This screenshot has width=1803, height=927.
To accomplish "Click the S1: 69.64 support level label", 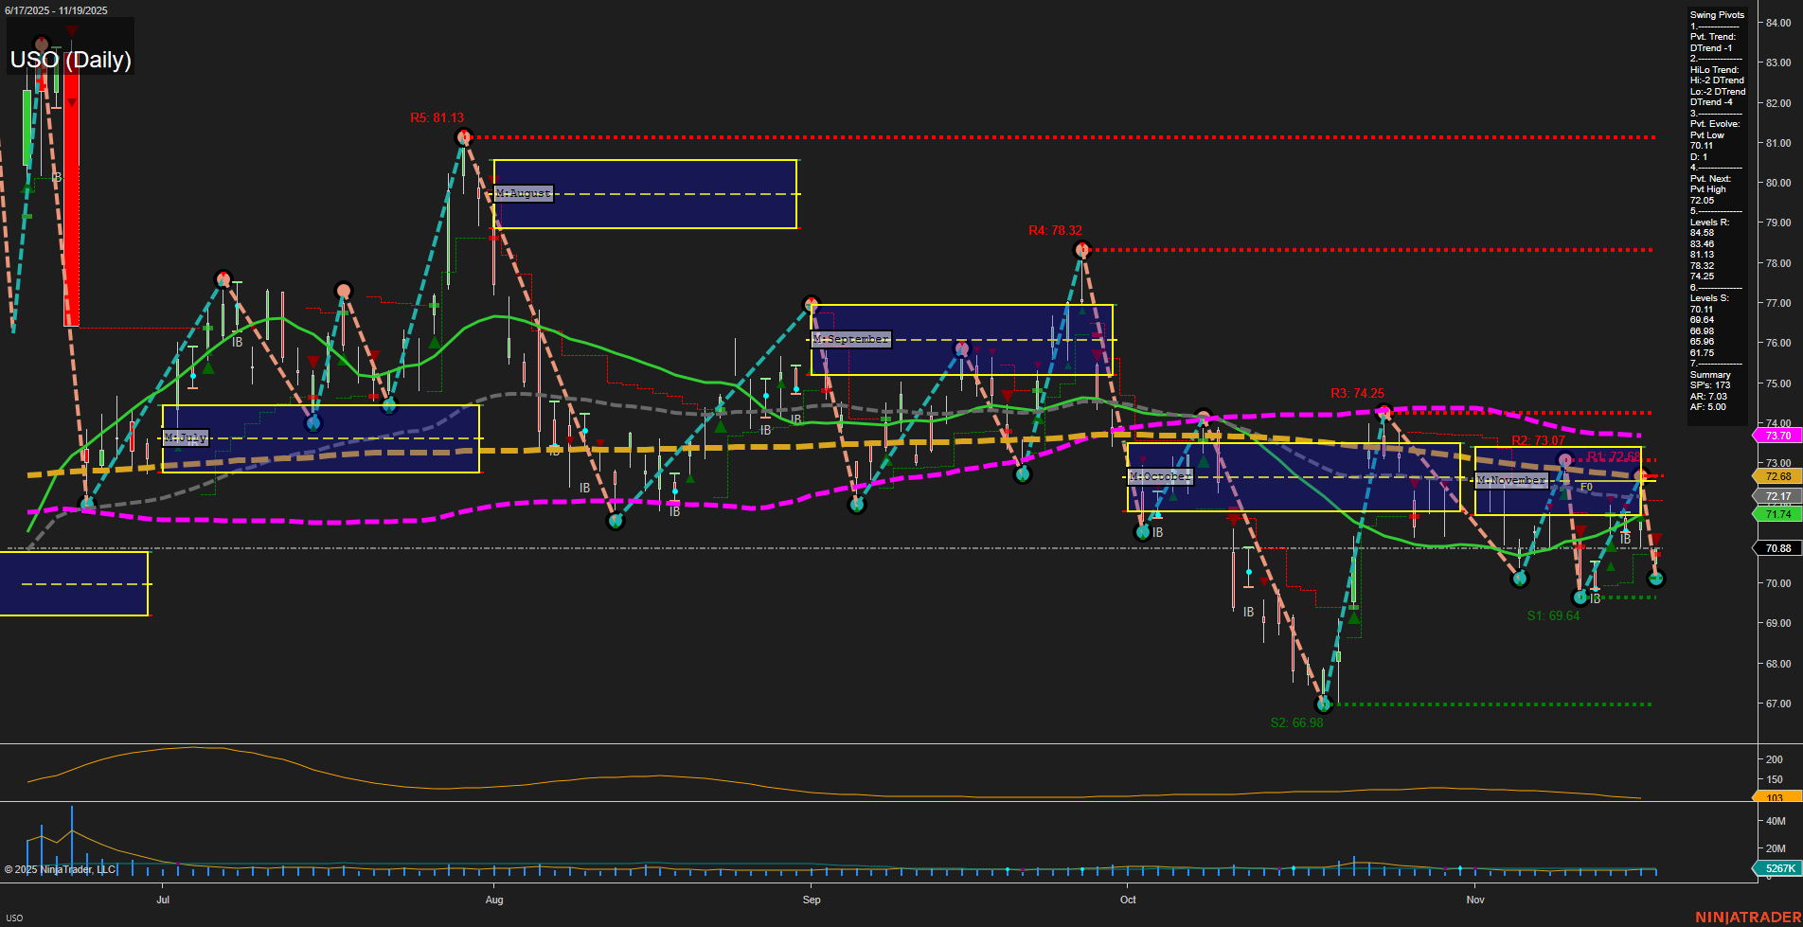I will coord(1554,615).
